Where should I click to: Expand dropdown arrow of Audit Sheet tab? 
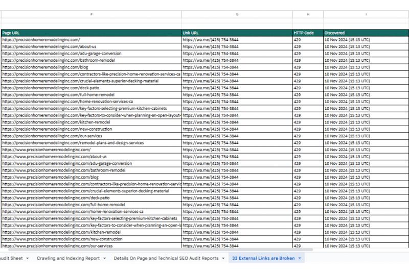(x=28, y=258)
